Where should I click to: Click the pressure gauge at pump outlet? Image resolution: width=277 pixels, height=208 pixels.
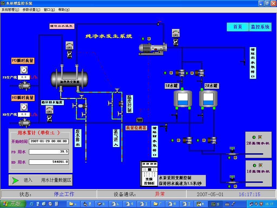(x=176, y=33)
